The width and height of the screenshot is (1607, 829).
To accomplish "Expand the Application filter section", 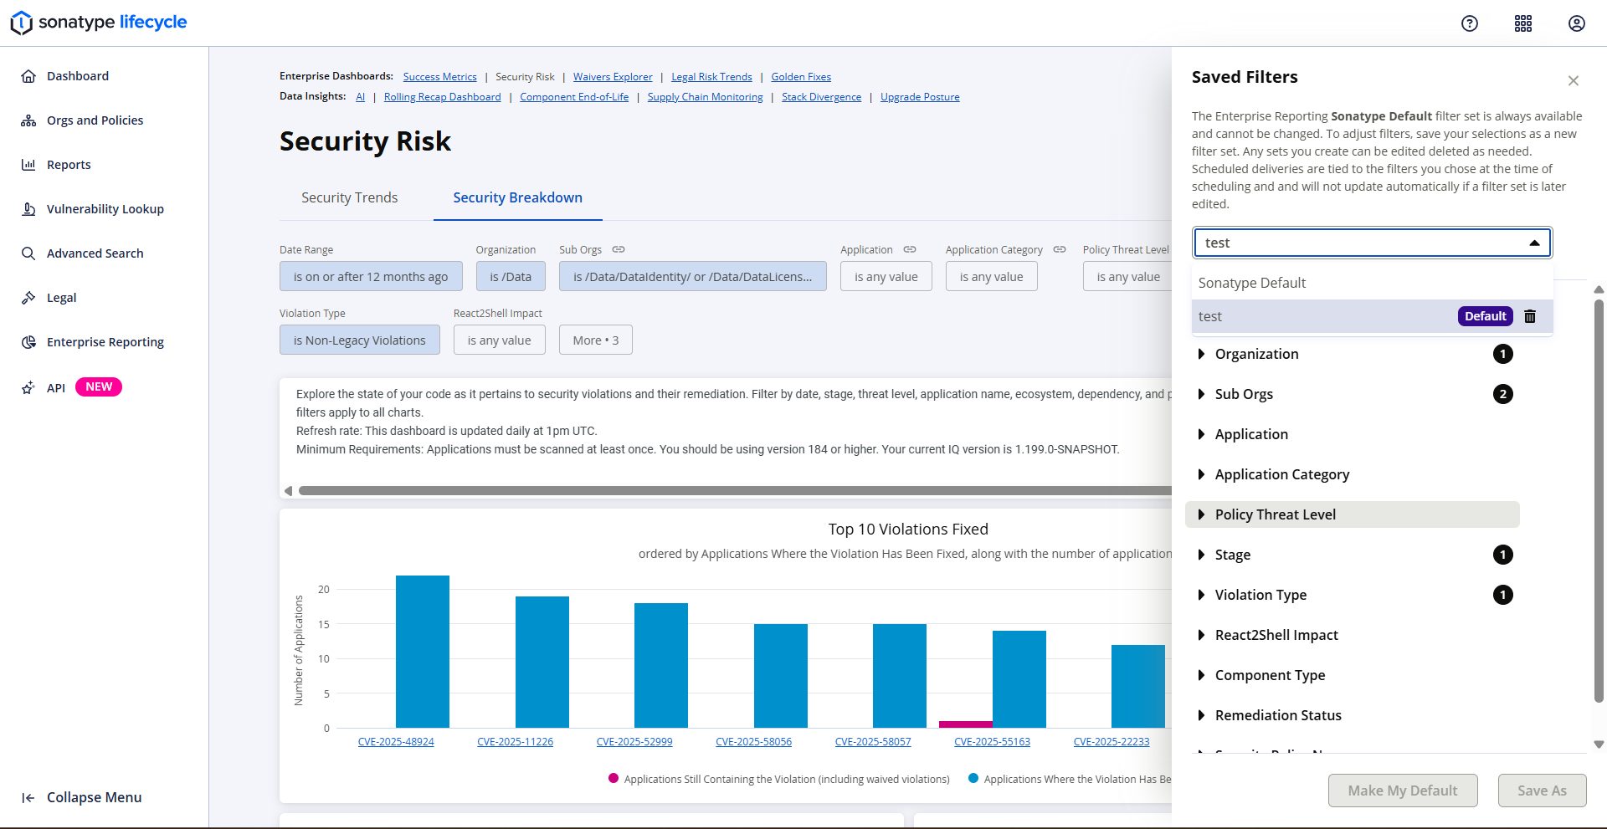I will [x=1353, y=434].
